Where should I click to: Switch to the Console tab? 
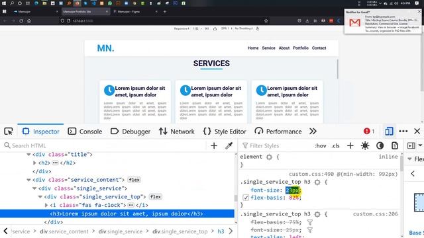(x=85, y=132)
